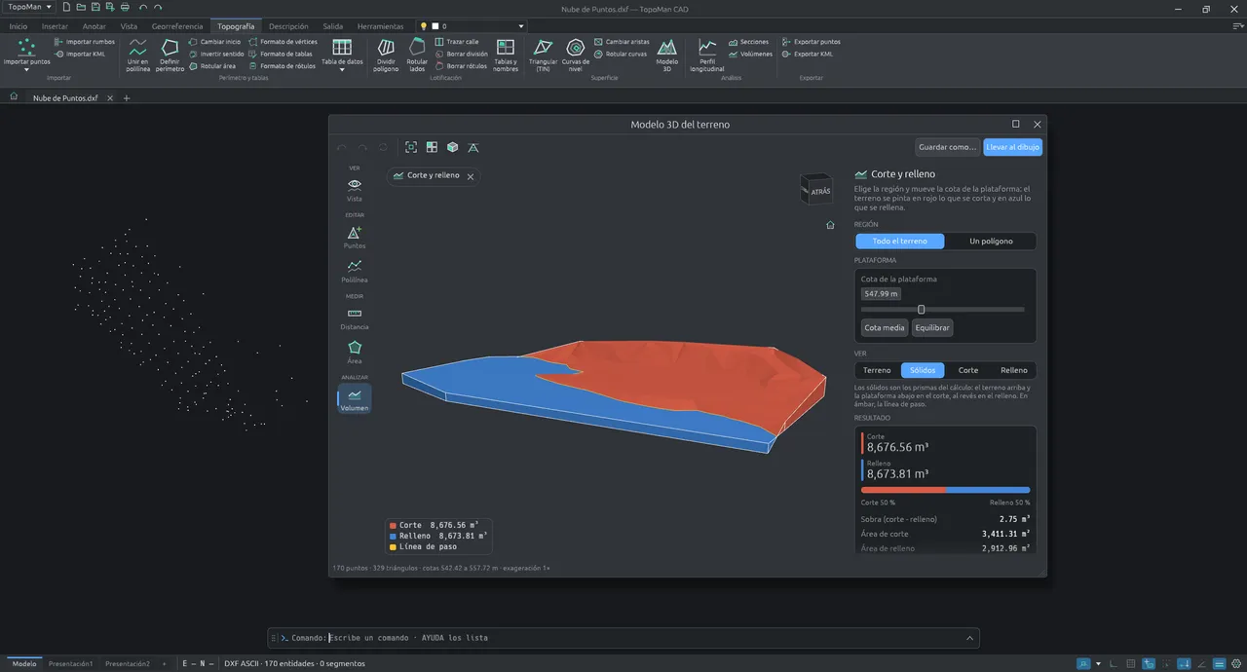Screen dimensions: 1247x672
Task: Click Importar KML in the Importar group
Action: click(x=79, y=54)
